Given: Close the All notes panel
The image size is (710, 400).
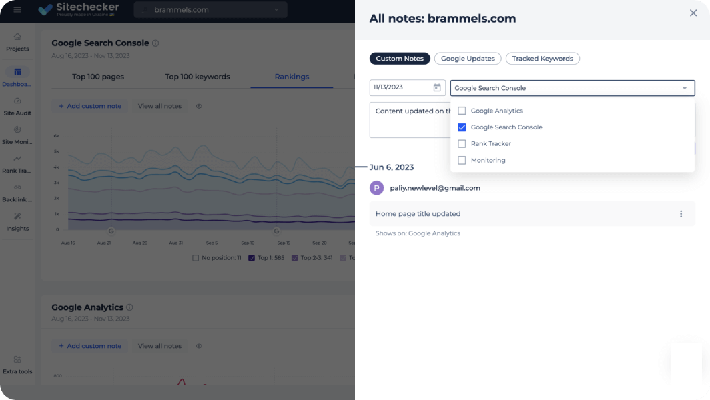Looking at the screenshot, I should click(693, 13).
